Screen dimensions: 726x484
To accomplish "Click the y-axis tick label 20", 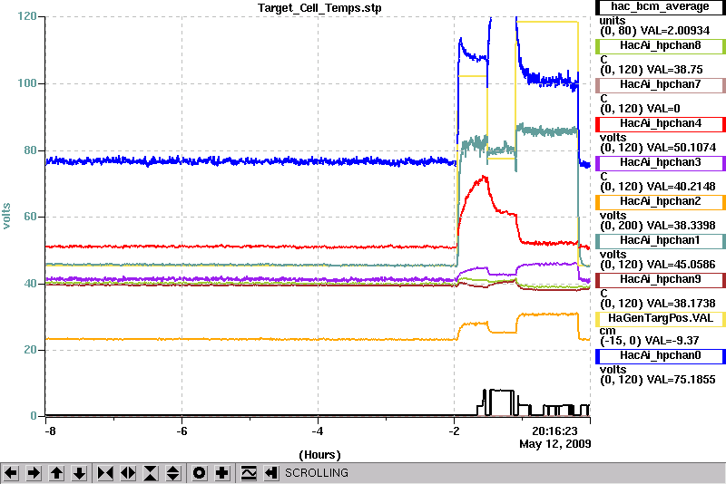I will pyautogui.click(x=30, y=350).
